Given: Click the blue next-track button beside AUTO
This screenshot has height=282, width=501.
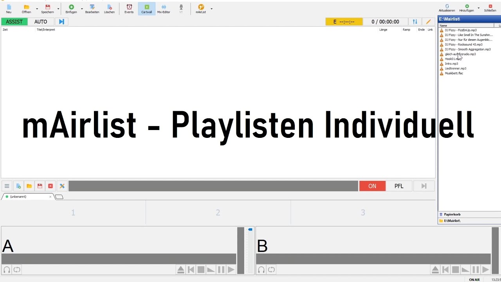Looking at the screenshot, I should pos(61,22).
